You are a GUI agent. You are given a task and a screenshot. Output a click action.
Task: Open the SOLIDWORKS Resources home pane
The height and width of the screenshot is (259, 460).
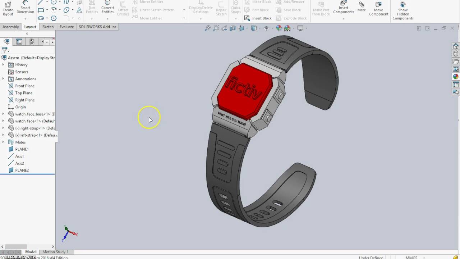456,46
